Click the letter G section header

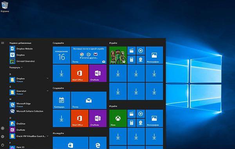(x=10, y=87)
